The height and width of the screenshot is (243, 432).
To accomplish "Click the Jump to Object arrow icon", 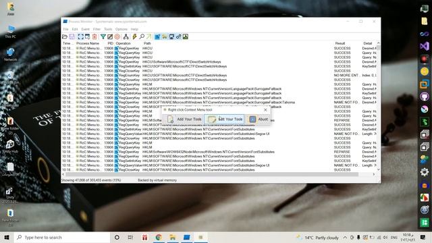I will pyautogui.click(x=148, y=36).
